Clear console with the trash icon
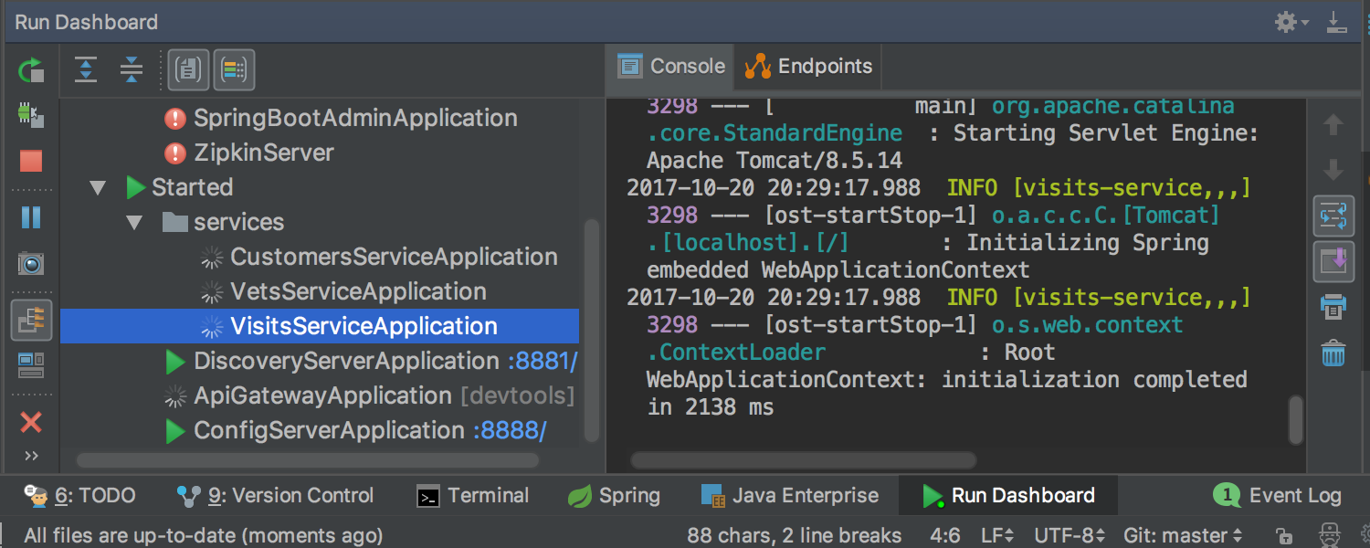 click(1333, 353)
